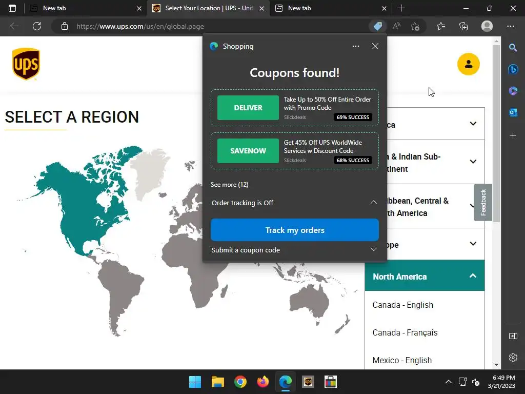
Task: Open the yellow user account icon
Action: 469,64
